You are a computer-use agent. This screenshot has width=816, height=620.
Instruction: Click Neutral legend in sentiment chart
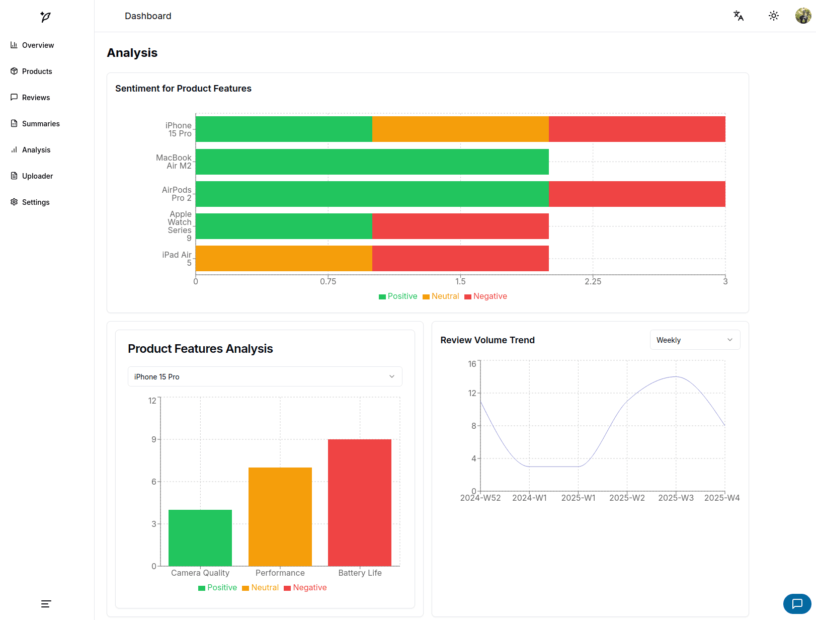441,296
